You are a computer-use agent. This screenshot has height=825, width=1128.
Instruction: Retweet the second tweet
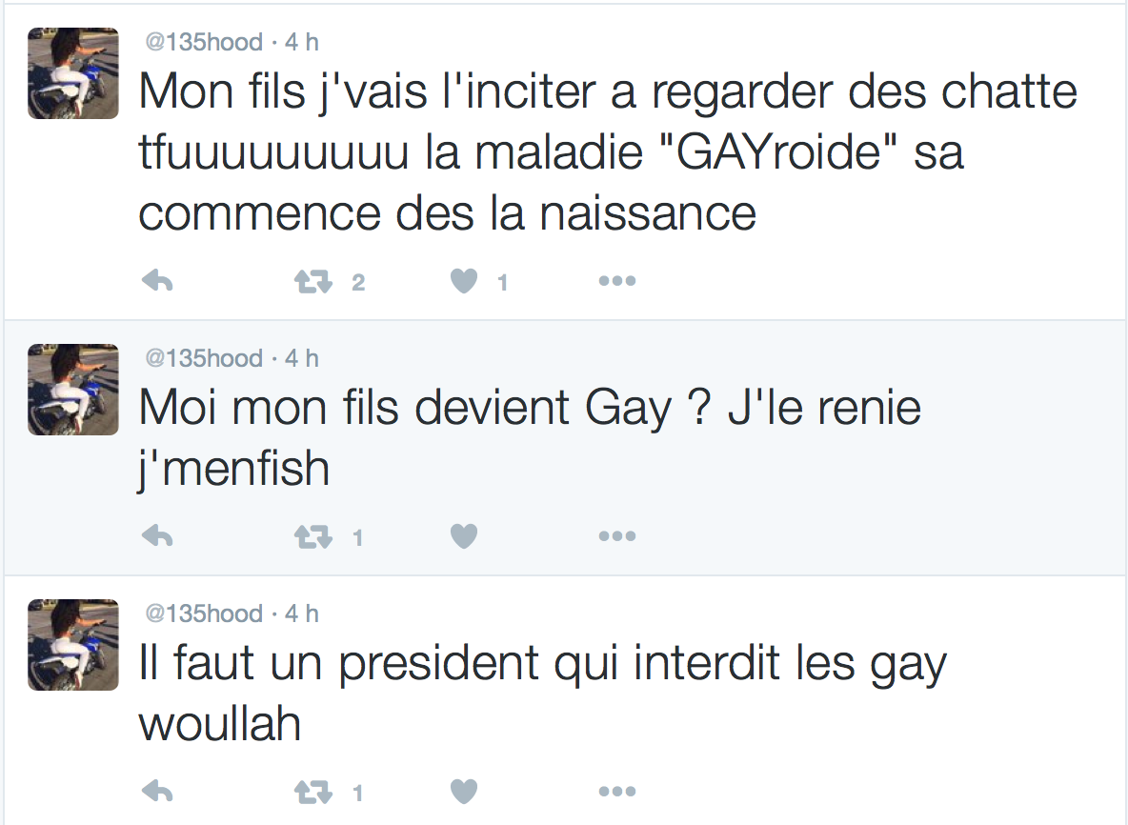click(312, 536)
